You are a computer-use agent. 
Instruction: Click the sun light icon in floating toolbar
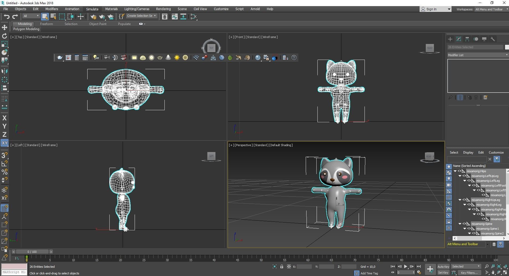pyautogui.click(x=177, y=57)
